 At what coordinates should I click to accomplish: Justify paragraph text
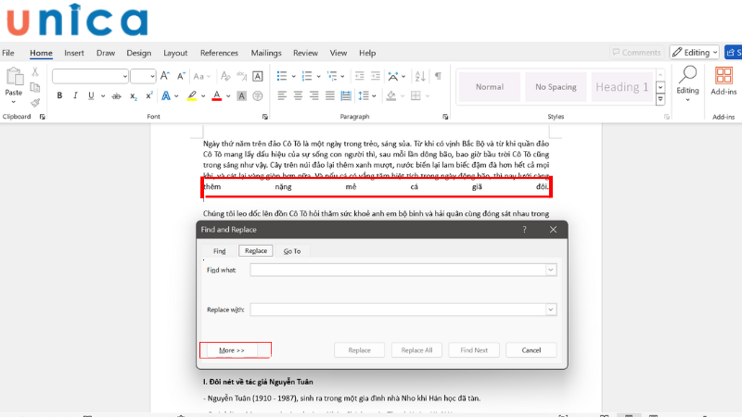pyautogui.click(x=330, y=96)
